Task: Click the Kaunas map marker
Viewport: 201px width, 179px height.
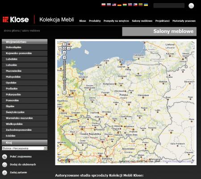Action: tap(170, 56)
